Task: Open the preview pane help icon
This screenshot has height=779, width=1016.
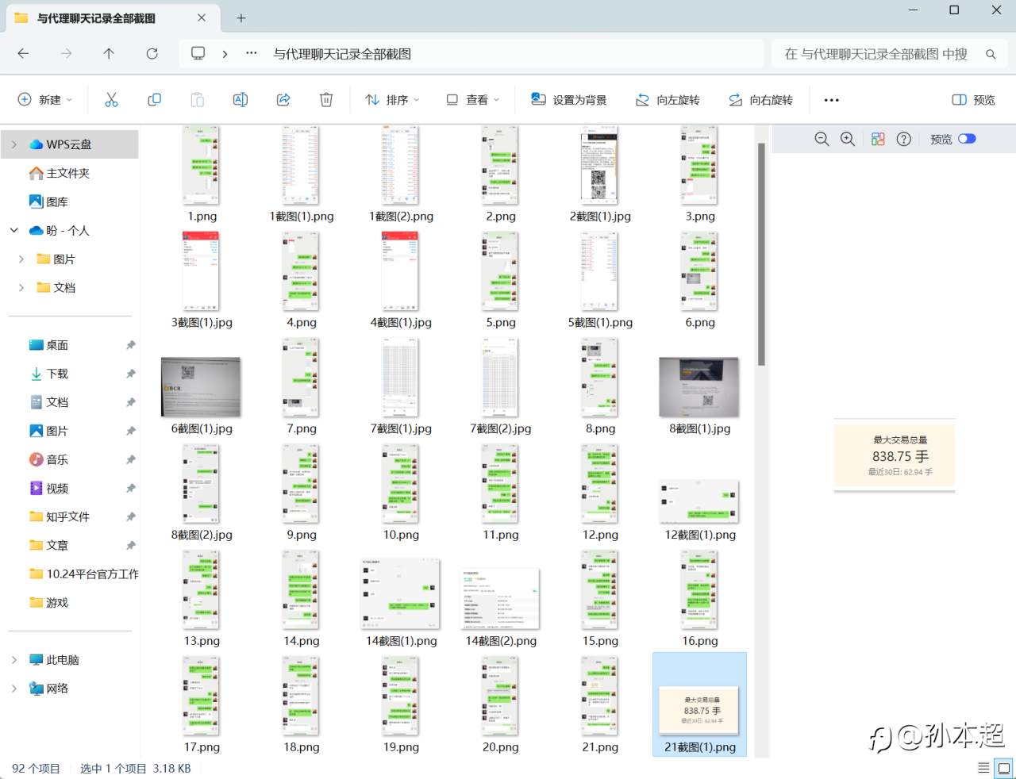Action: pos(903,139)
